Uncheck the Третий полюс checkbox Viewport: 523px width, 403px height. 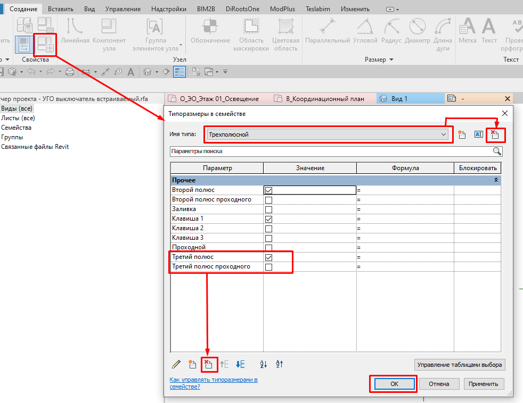click(x=268, y=257)
